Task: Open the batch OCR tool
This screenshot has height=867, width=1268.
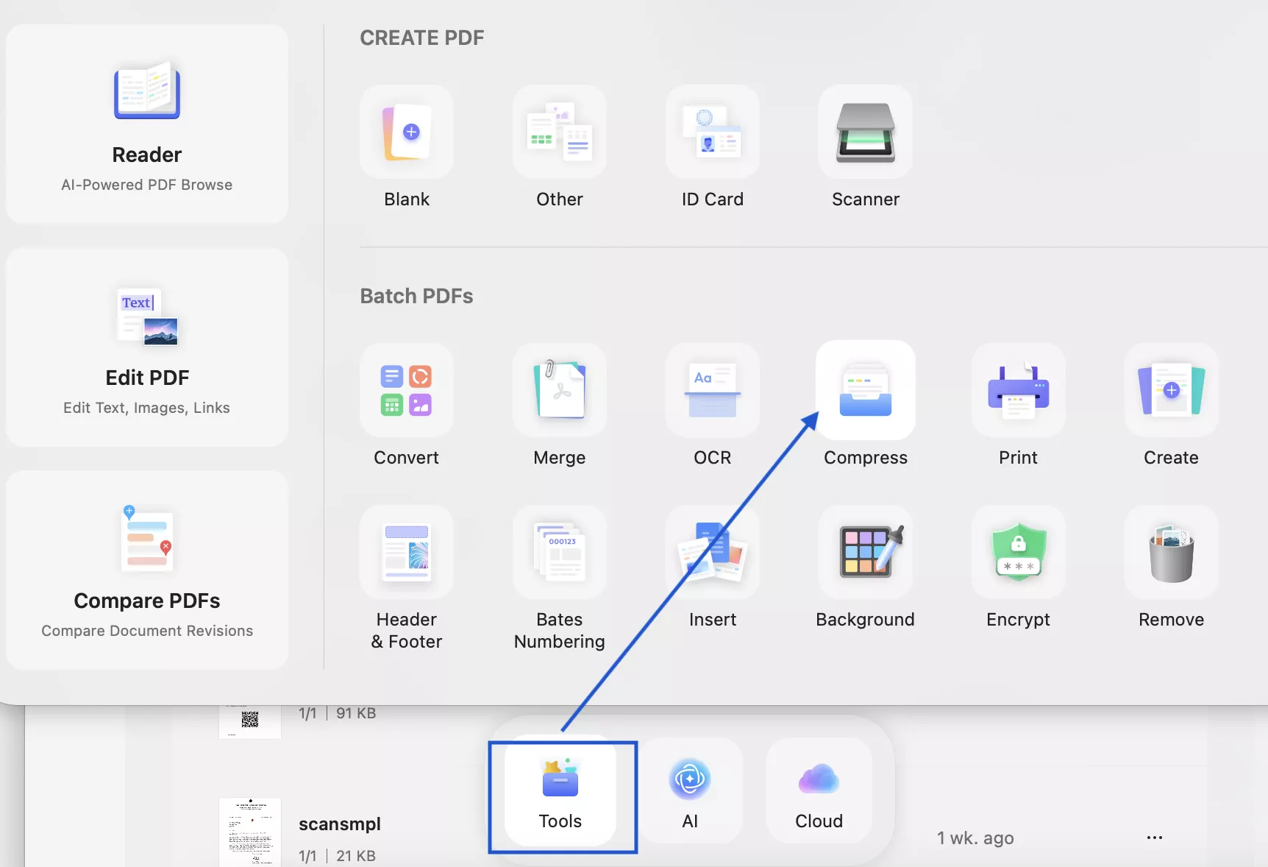Action: tap(713, 390)
